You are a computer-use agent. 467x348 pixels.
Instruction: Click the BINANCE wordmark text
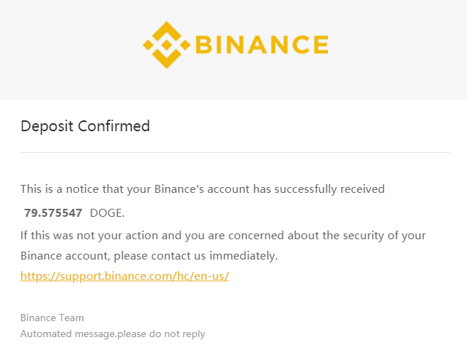(x=262, y=45)
